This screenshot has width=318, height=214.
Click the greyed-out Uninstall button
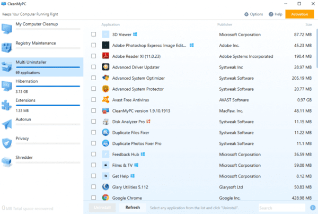[x=102, y=208]
